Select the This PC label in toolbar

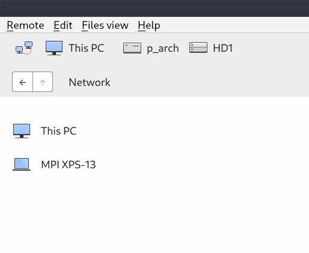click(x=87, y=48)
